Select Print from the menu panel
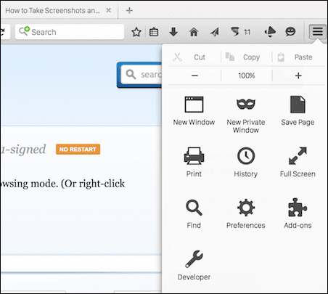This screenshot has height=294, width=328. (194, 163)
